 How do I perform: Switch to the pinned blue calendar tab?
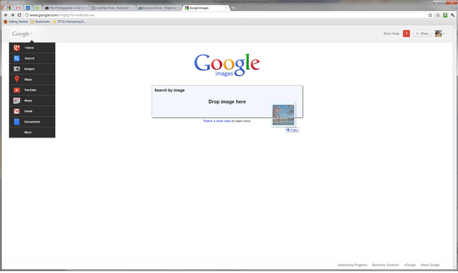click(x=28, y=8)
